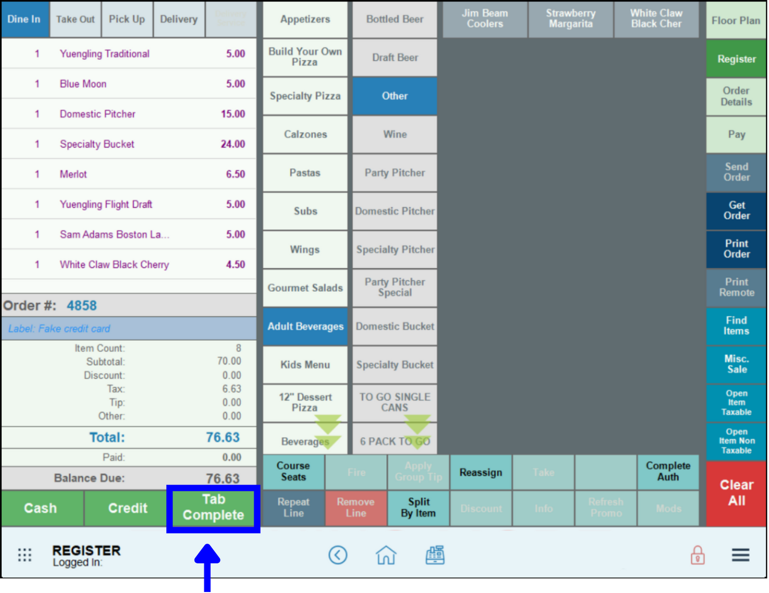Go to the home screen icon
The height and width of the screenshot is (593, 769).
pyautogui.click(x=386, y=555)
